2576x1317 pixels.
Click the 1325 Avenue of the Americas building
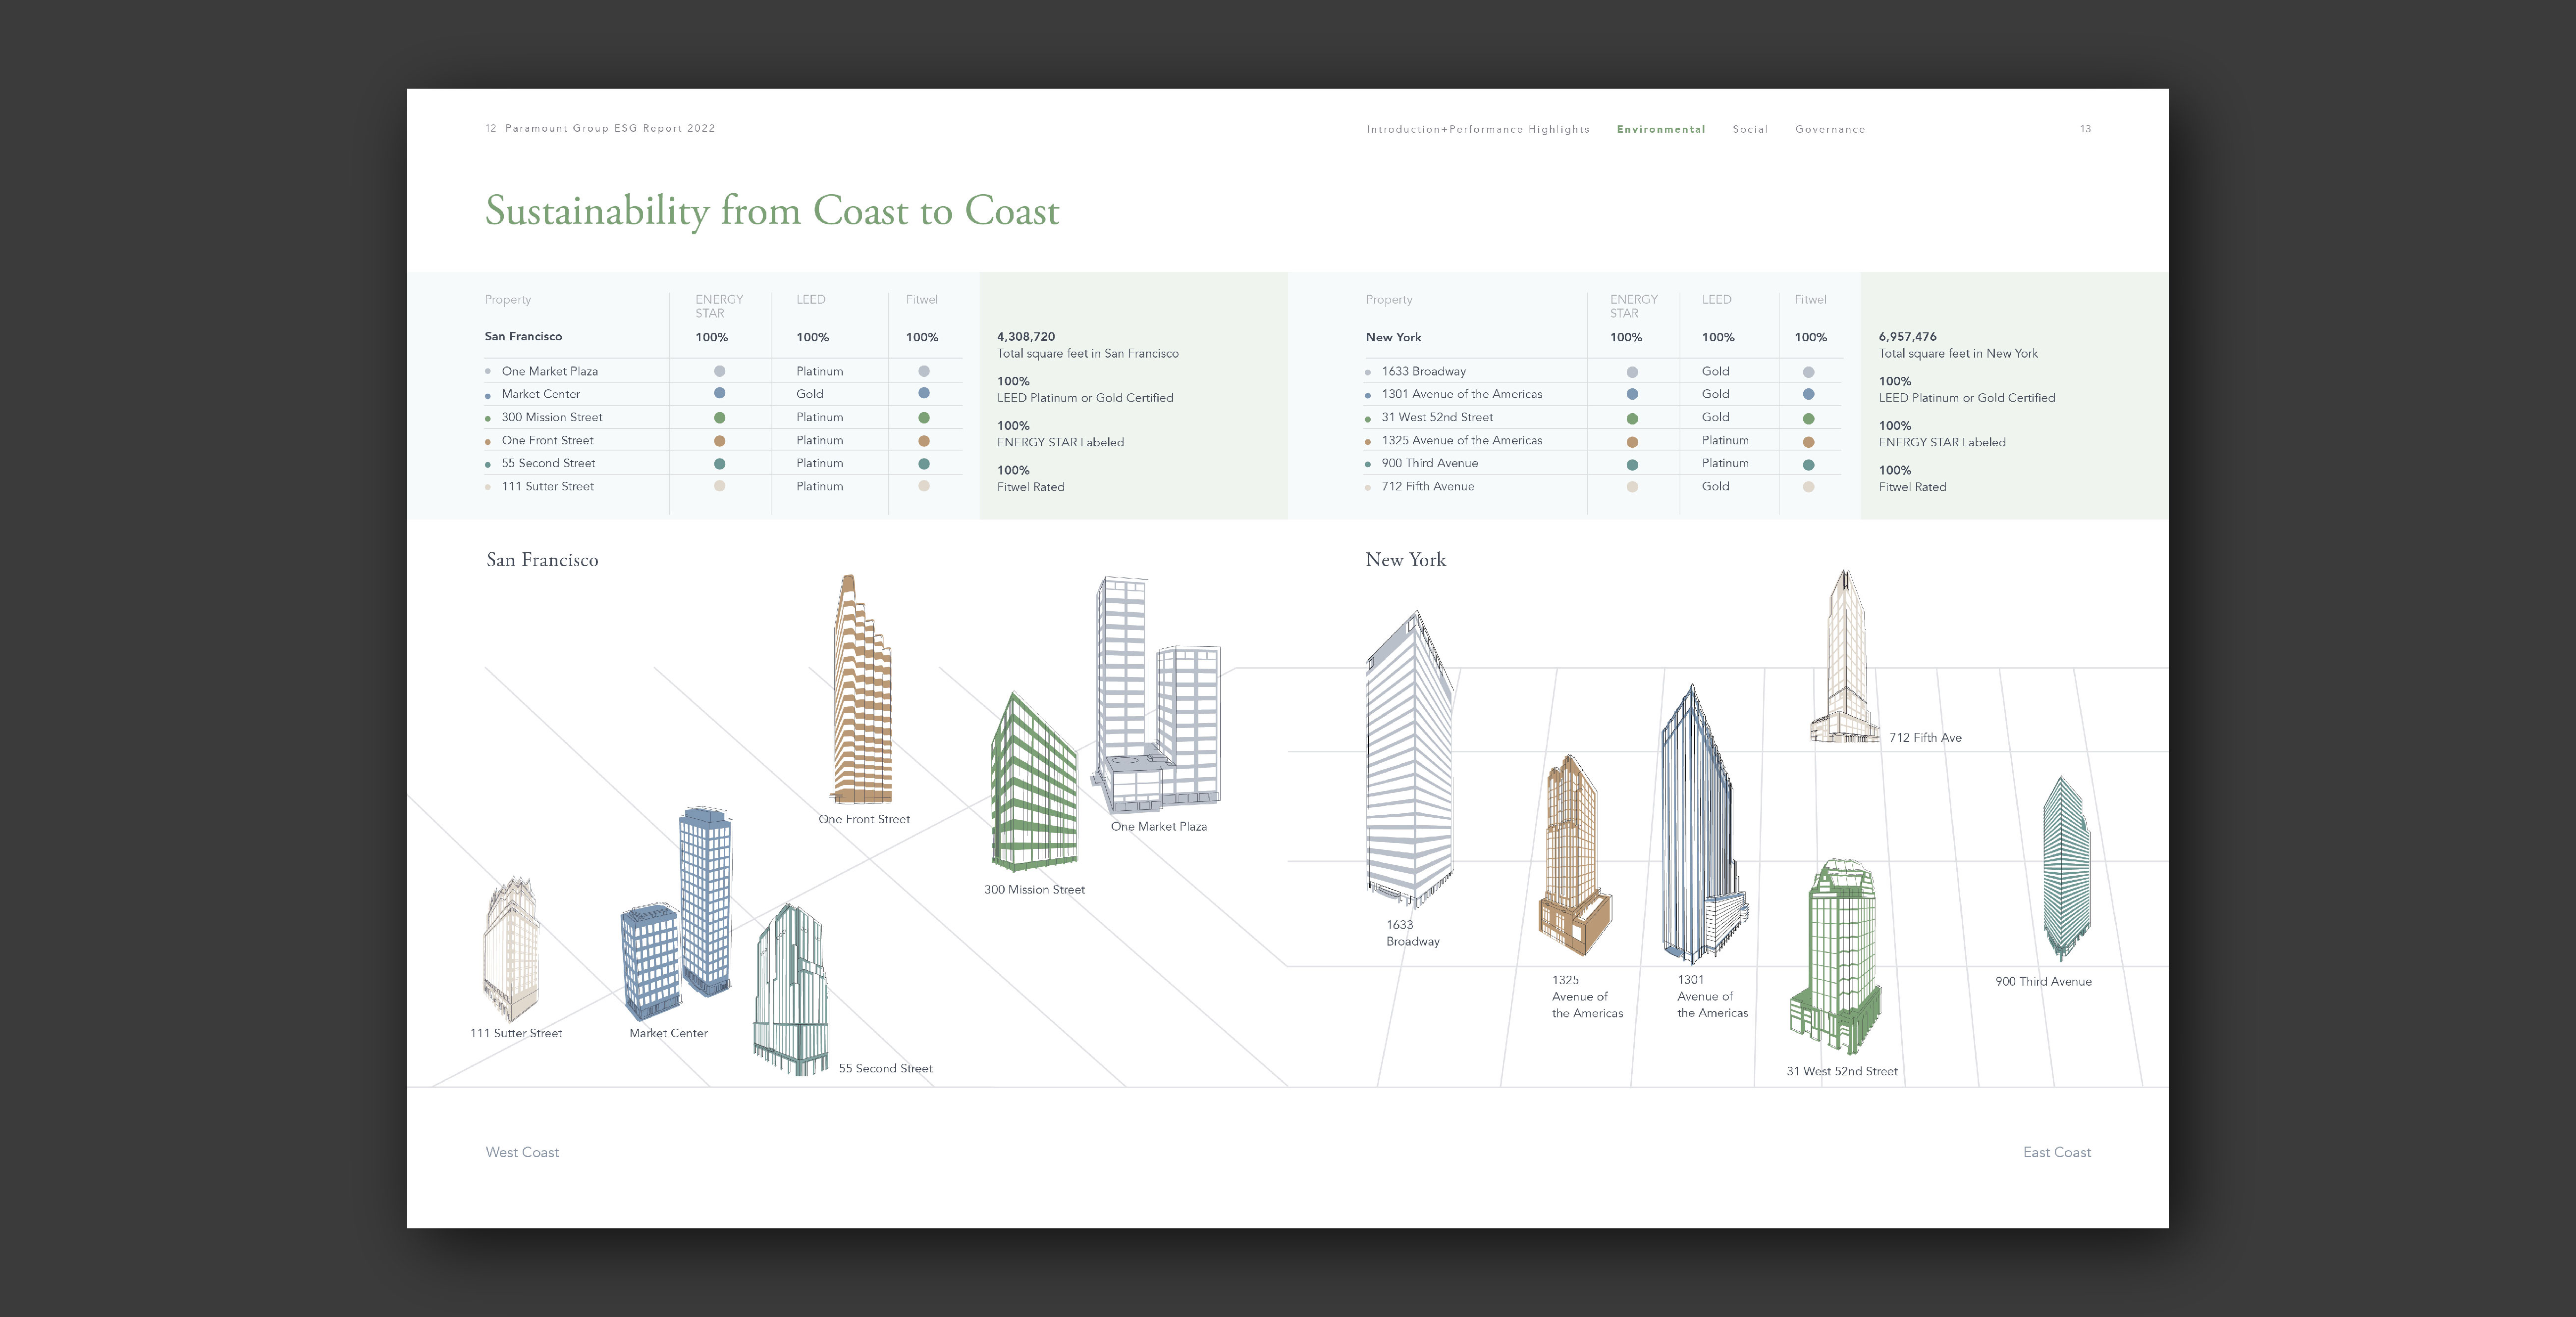tap(1574, 856)
